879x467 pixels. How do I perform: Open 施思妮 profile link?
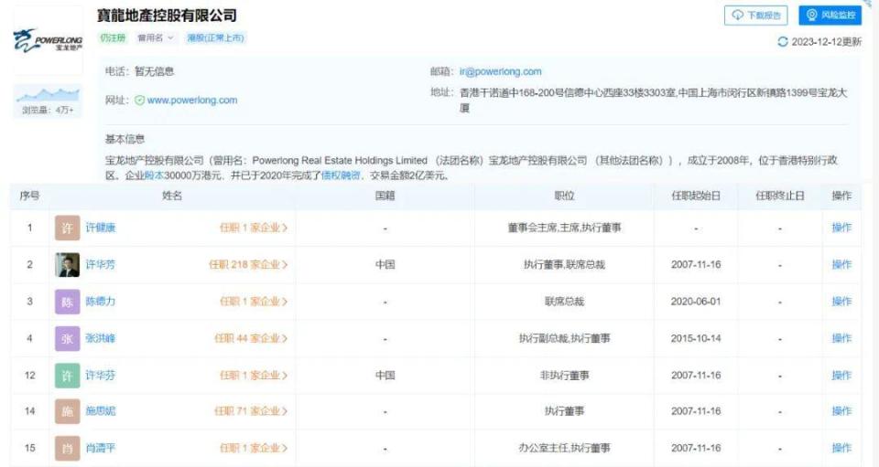[101, 411]
